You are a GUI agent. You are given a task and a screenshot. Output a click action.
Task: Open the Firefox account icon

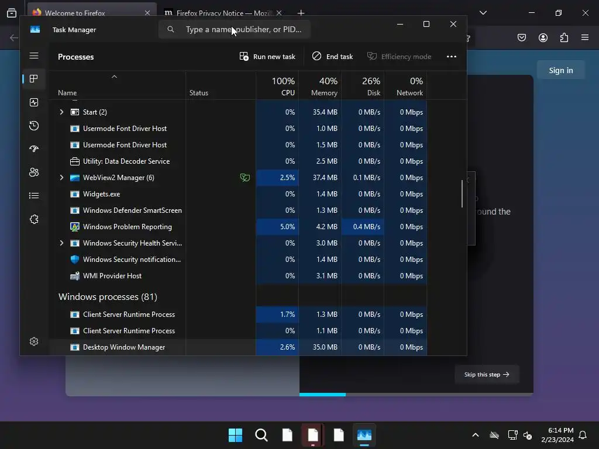(543, 37)
